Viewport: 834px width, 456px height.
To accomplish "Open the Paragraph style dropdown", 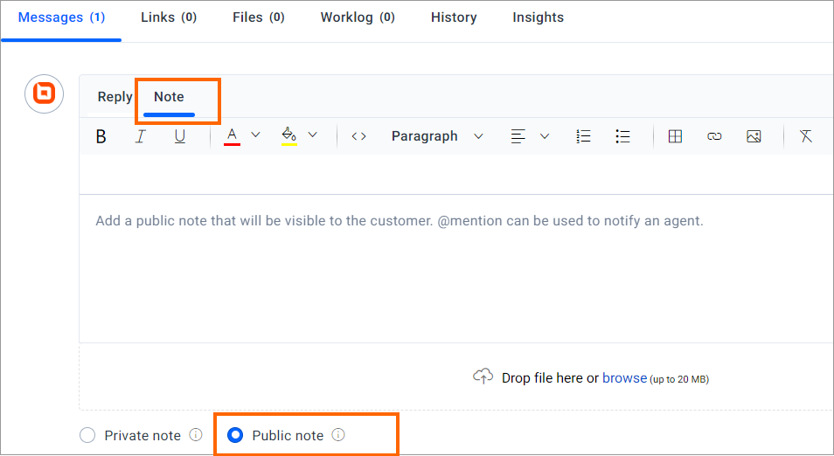I will [x=437, y=136].
